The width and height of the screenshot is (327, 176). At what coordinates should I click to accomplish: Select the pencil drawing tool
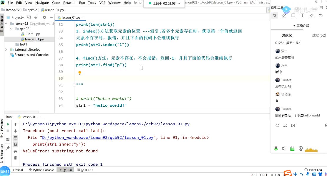284,15
